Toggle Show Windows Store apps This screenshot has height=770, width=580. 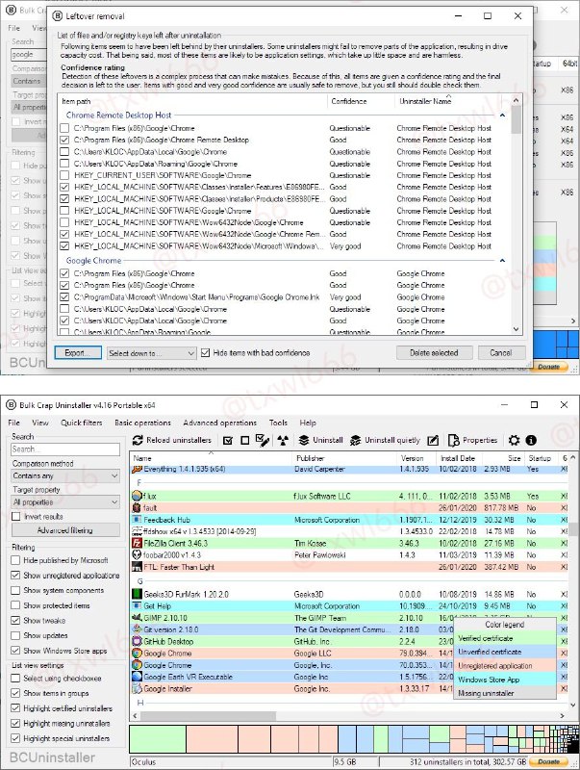point(15,651)
